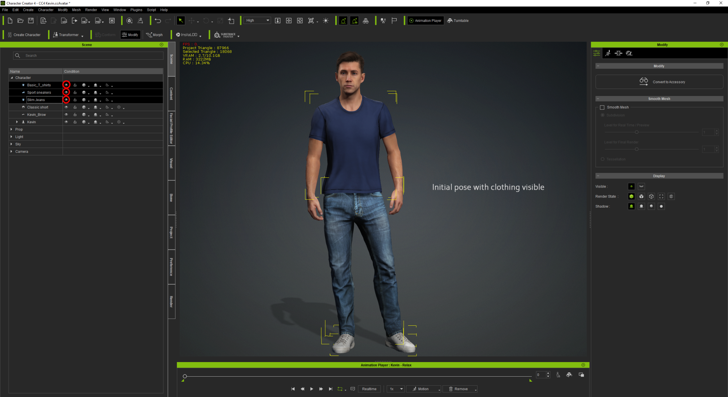
Task: Open the Character menu
Action: coord(46,10)
